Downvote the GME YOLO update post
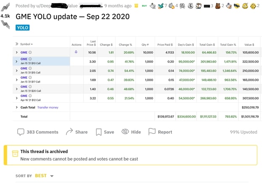This screenshot has height=183, width=262. click(5, 24)
